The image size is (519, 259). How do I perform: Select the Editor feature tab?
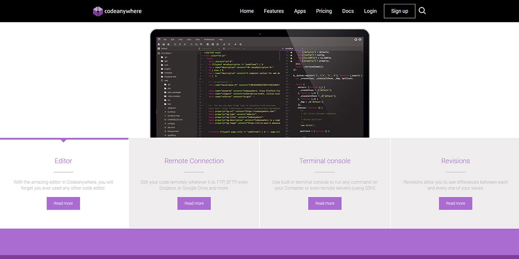pos(63,161)
